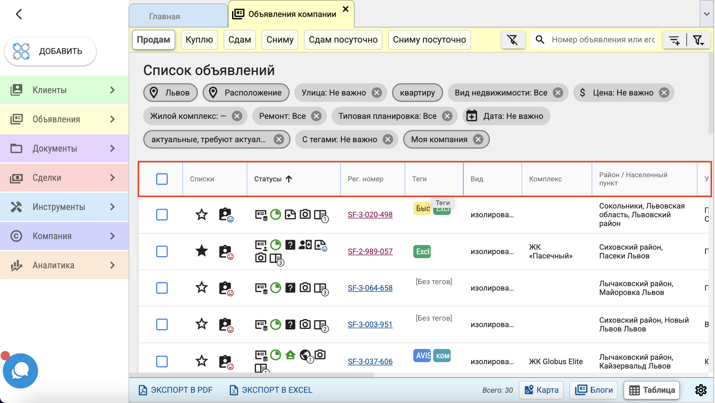Viewport: 715px width, 403px height.
Task: Click the ДОБАВИТЬ button
Action: coord(51,51)
